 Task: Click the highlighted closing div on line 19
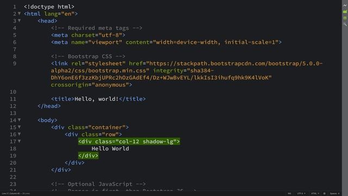tap(88, 156)
